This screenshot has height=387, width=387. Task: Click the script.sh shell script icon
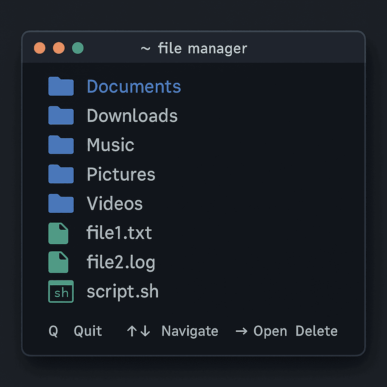coord(61,292)
